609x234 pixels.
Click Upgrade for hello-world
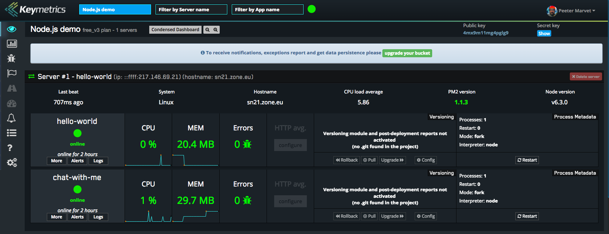[392, 160]
